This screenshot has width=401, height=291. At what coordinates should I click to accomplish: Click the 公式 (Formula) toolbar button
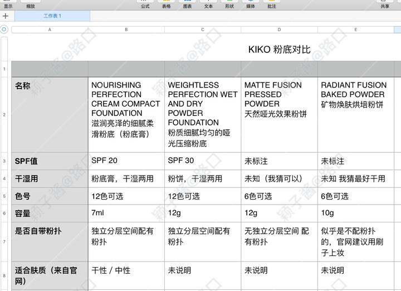click(x=145, y=4)
